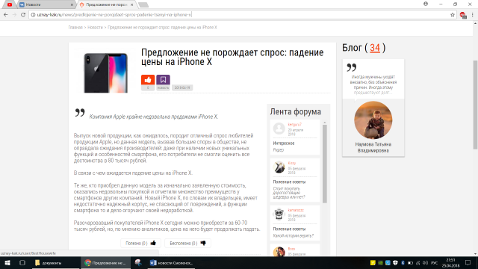478x269 pixels.
Task: Click the thumbs-down icon in Бесполезно button
Action: (203, 243)
